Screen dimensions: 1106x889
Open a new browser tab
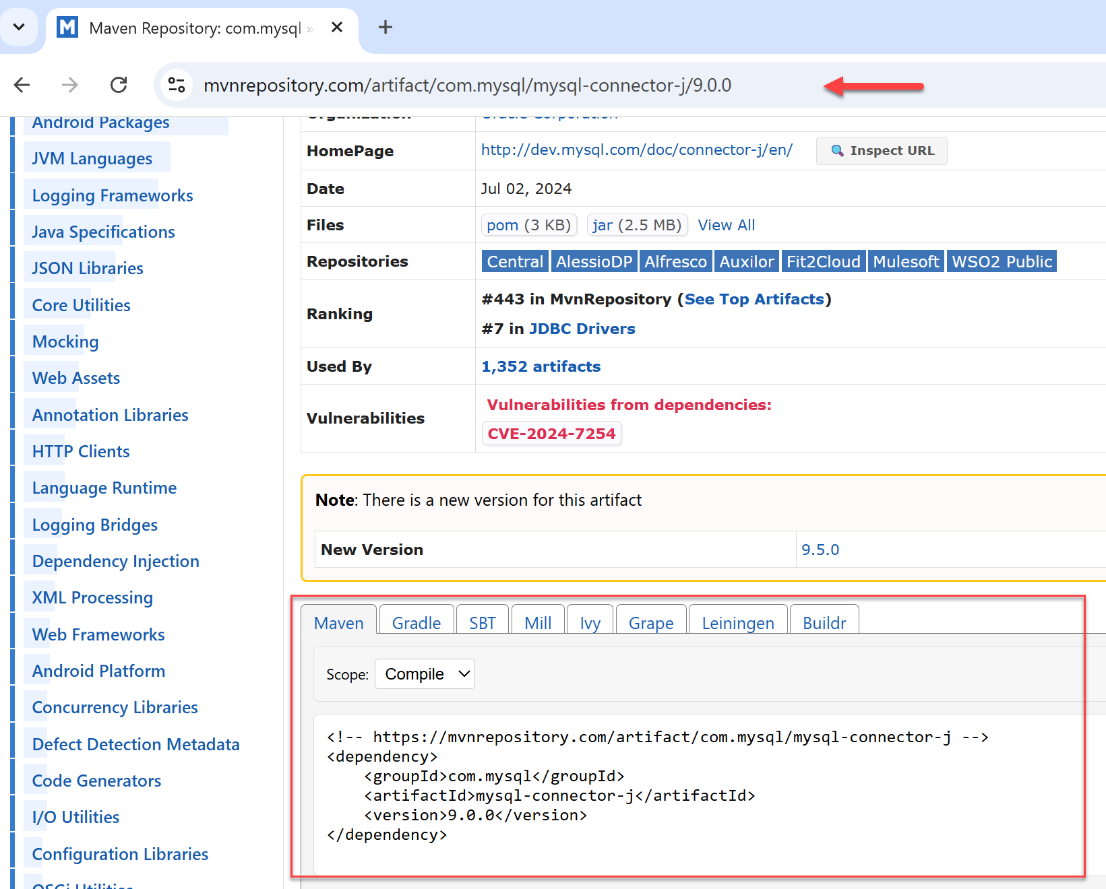(385, 28)
